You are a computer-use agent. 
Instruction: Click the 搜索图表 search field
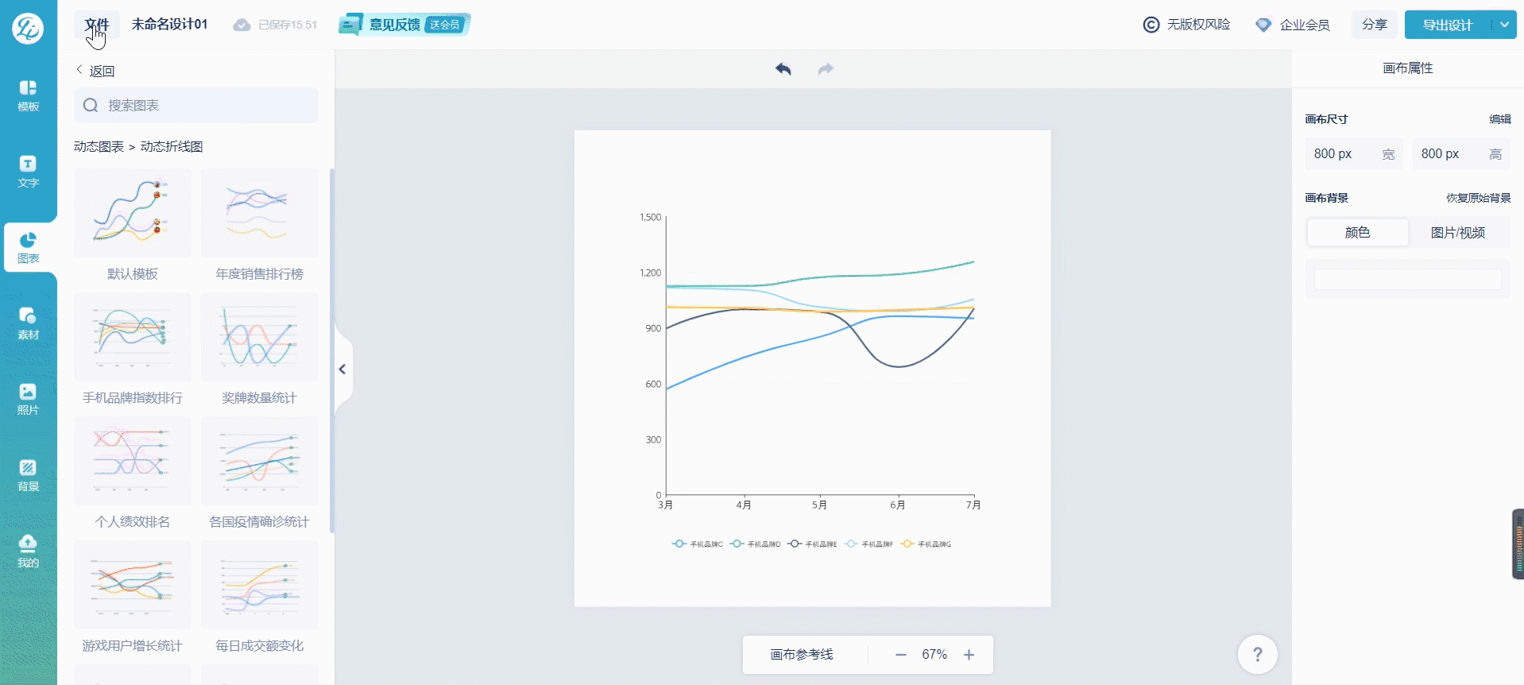pos(196,105)
